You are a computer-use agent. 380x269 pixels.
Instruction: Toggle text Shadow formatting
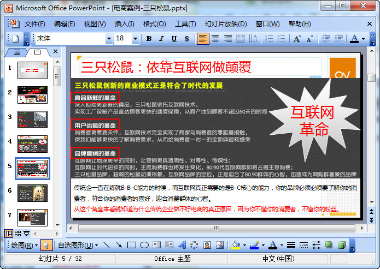(186, 39)
